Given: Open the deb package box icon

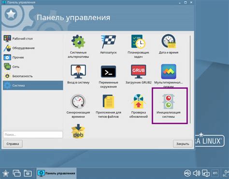Looking at the screenshot, I should [x=78, y=131].
